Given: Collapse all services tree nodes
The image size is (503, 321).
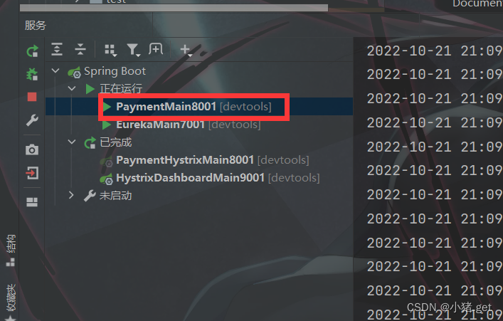Looking at the screenshot, I should [x=80, y=49].
